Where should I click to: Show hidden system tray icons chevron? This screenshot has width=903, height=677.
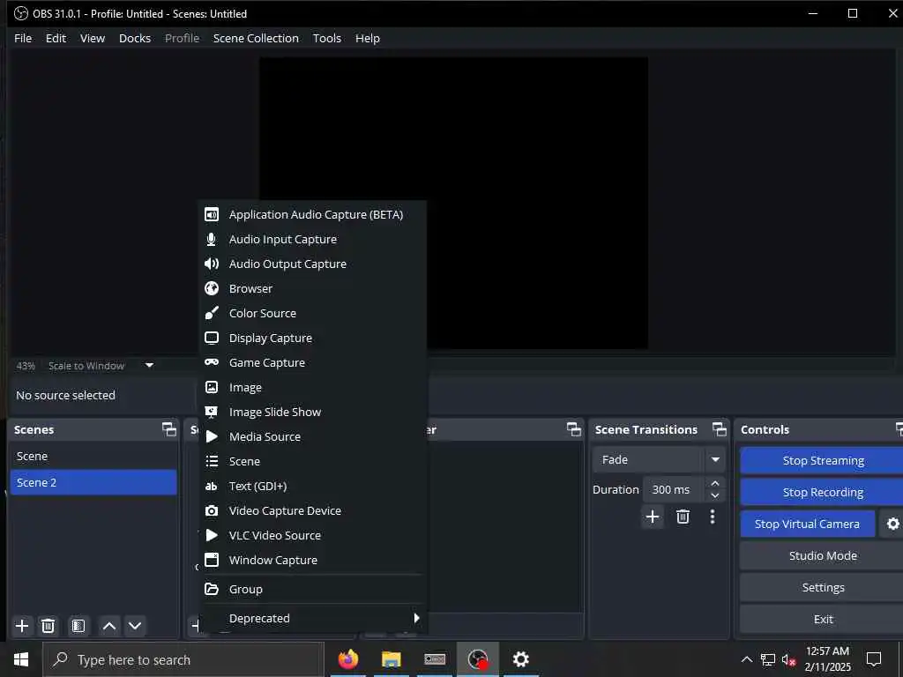tap(746, 659)
